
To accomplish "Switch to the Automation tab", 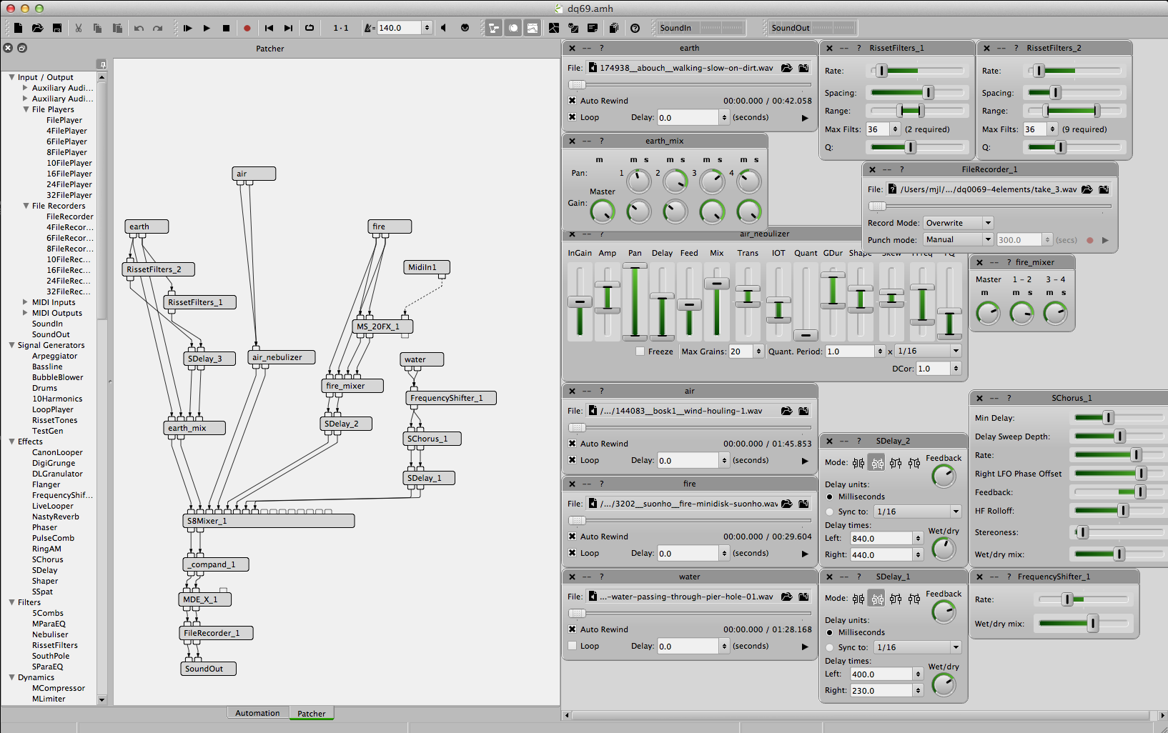I will point(257,713).
